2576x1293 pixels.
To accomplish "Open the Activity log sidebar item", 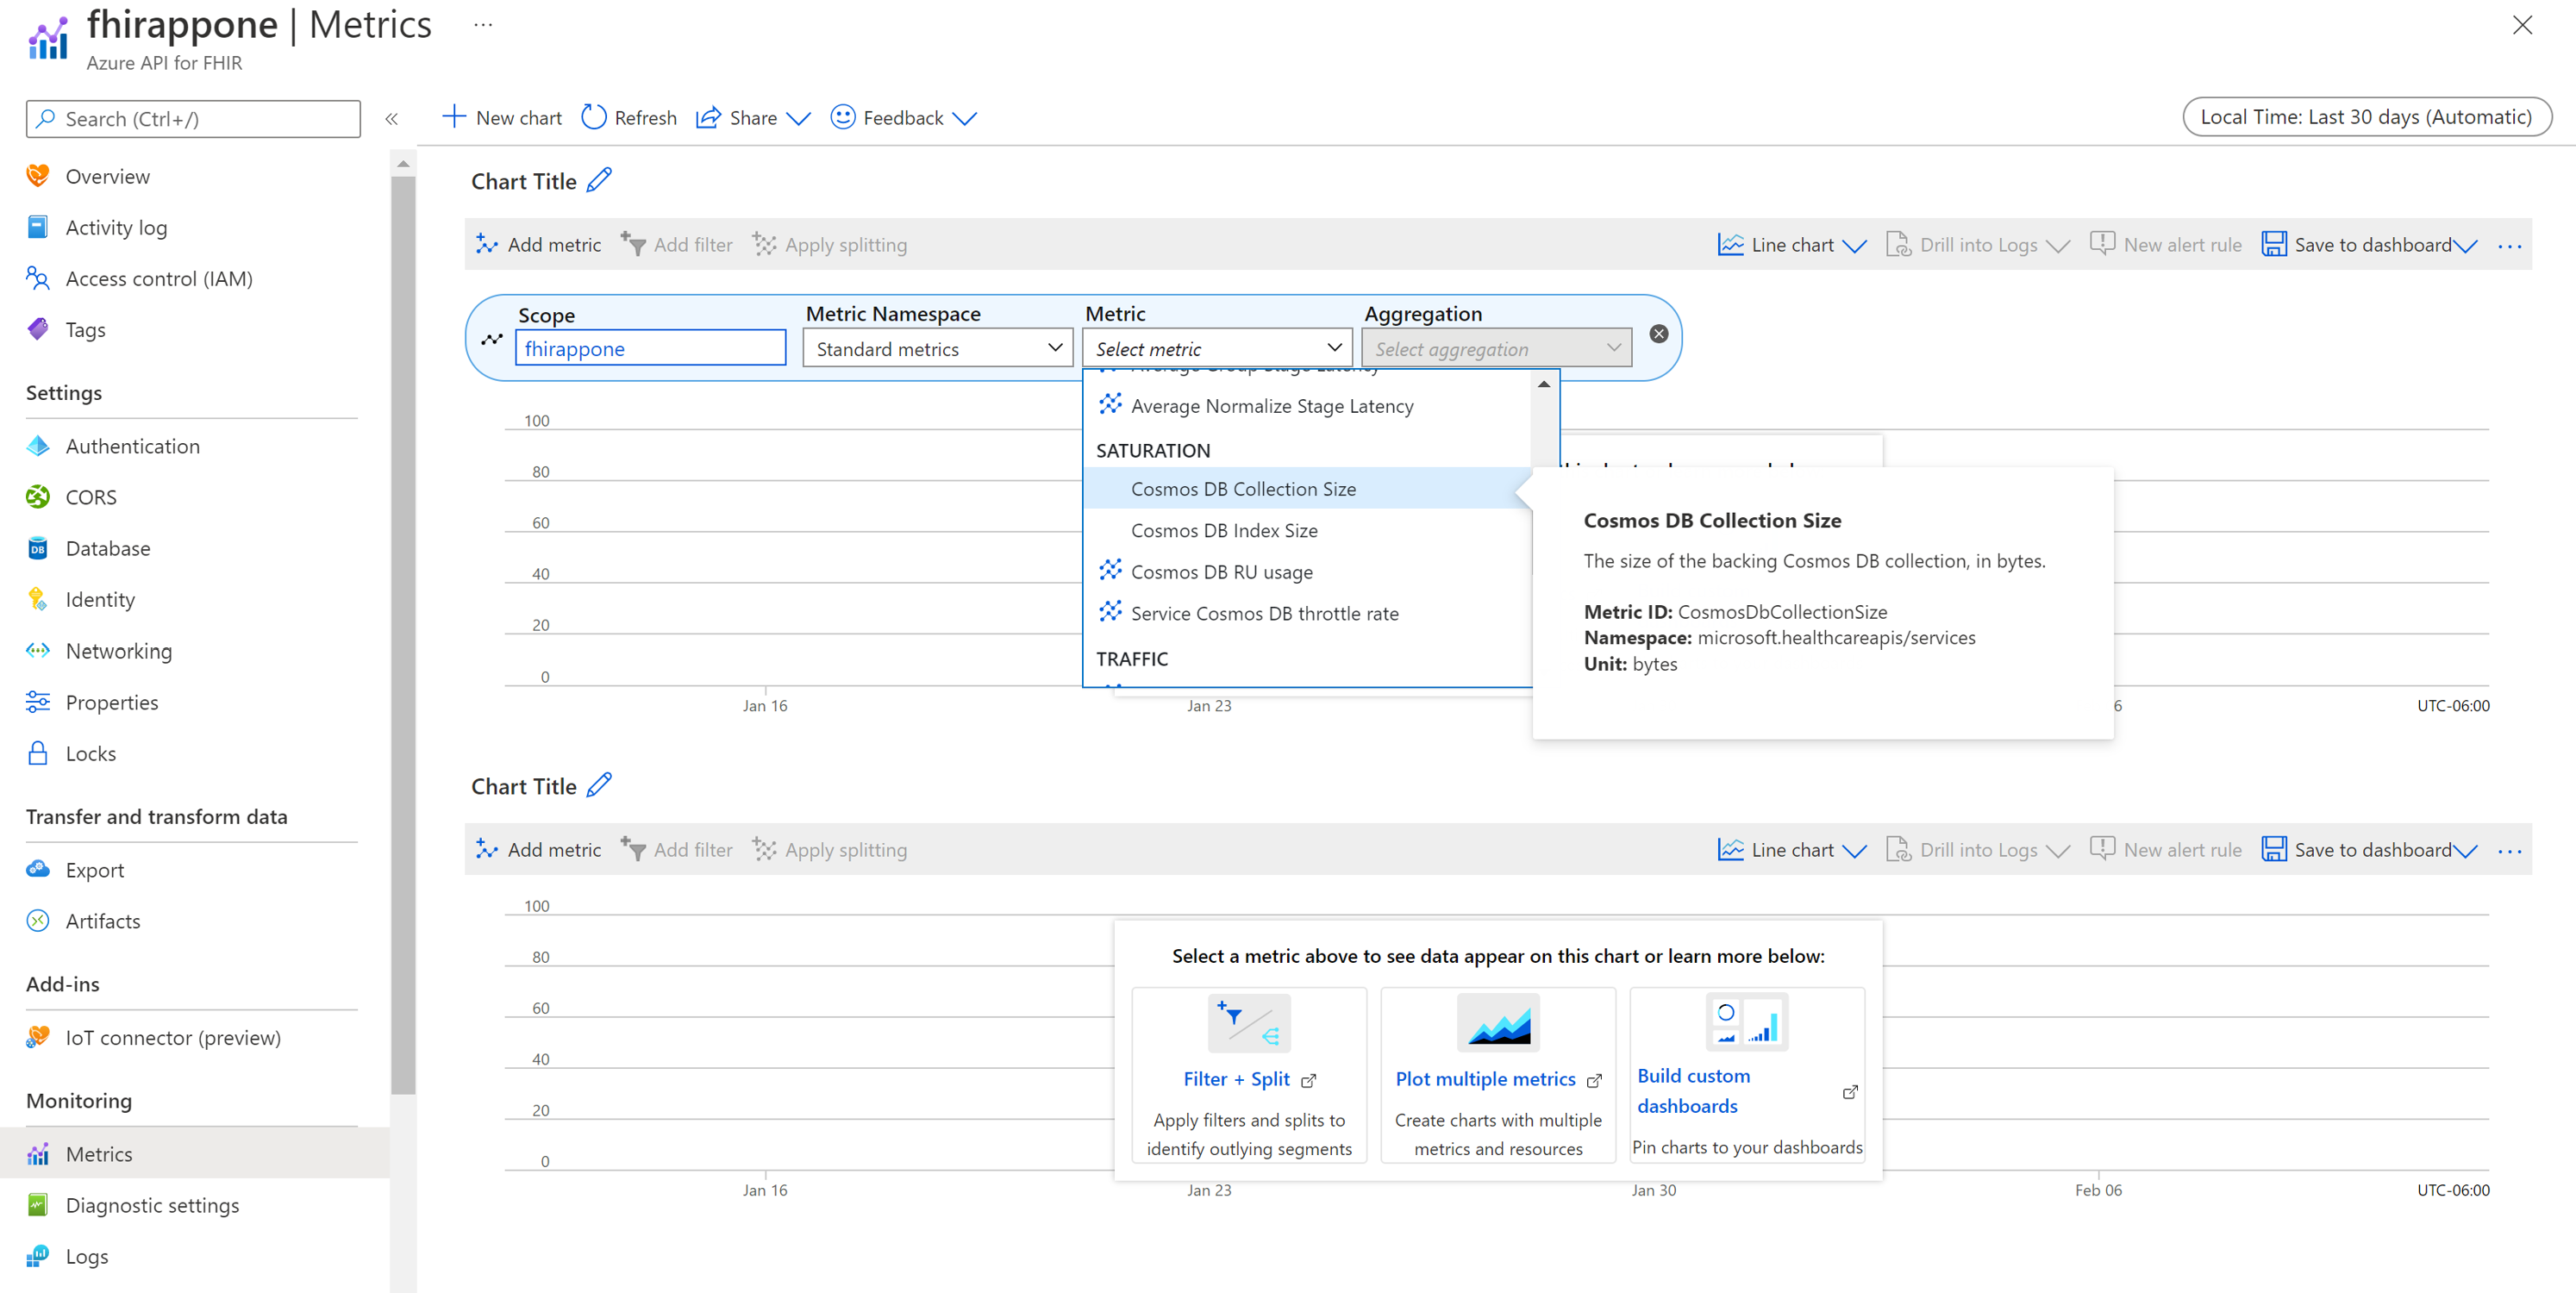I will pos(116,227).
